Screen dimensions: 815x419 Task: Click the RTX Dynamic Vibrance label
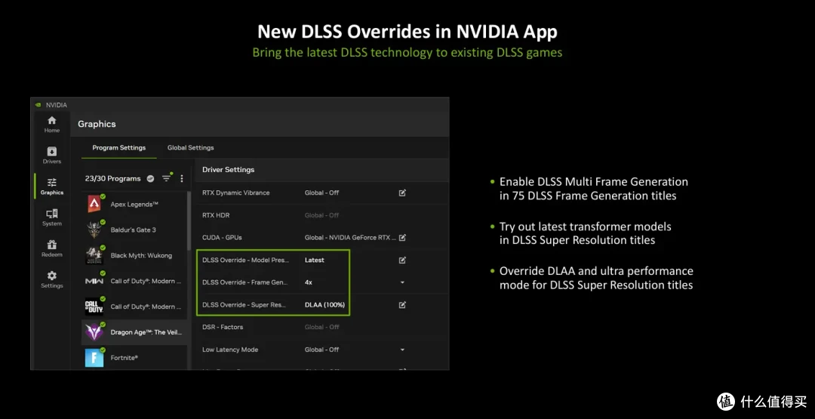(236, 193)
